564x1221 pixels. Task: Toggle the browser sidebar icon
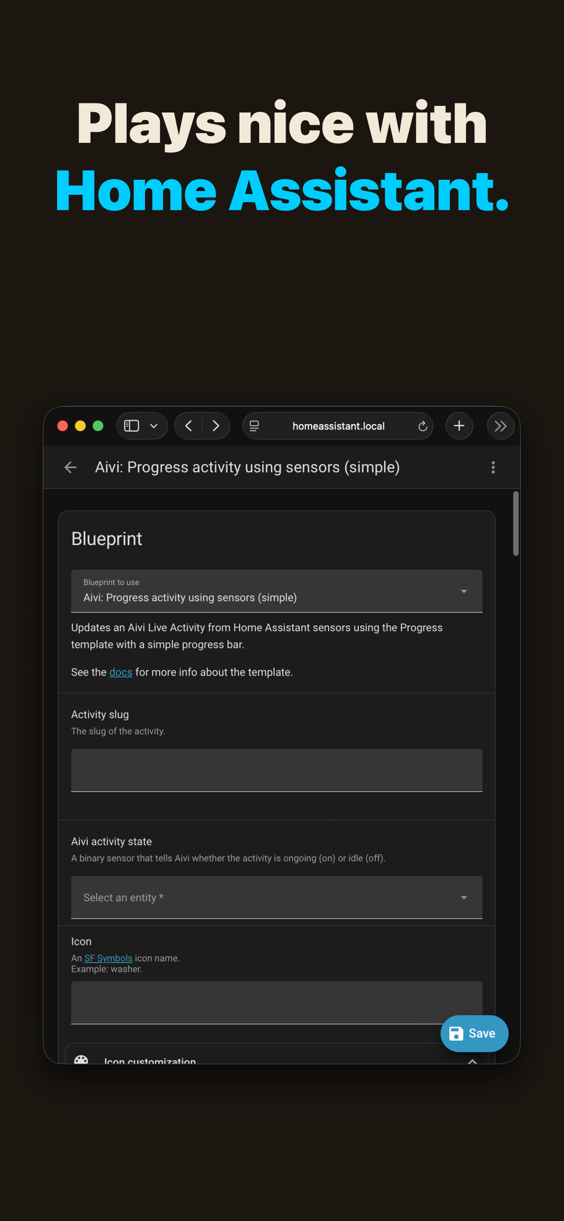click(131, 426)
